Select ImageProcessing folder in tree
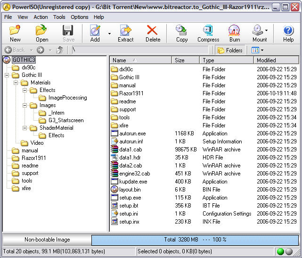302x258 pixels. pyautogui.click(x=67, y=98)
